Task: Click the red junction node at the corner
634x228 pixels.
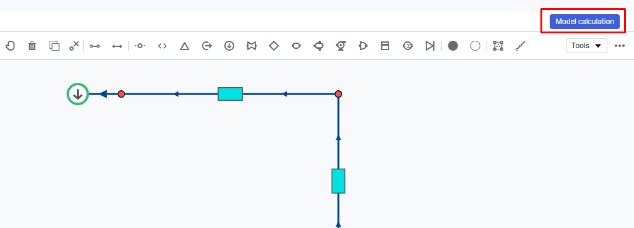Action: (x=338, y=94)
